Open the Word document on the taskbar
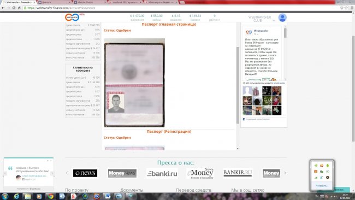This screenshot has width=355, height=200. (x=108, y=196)
